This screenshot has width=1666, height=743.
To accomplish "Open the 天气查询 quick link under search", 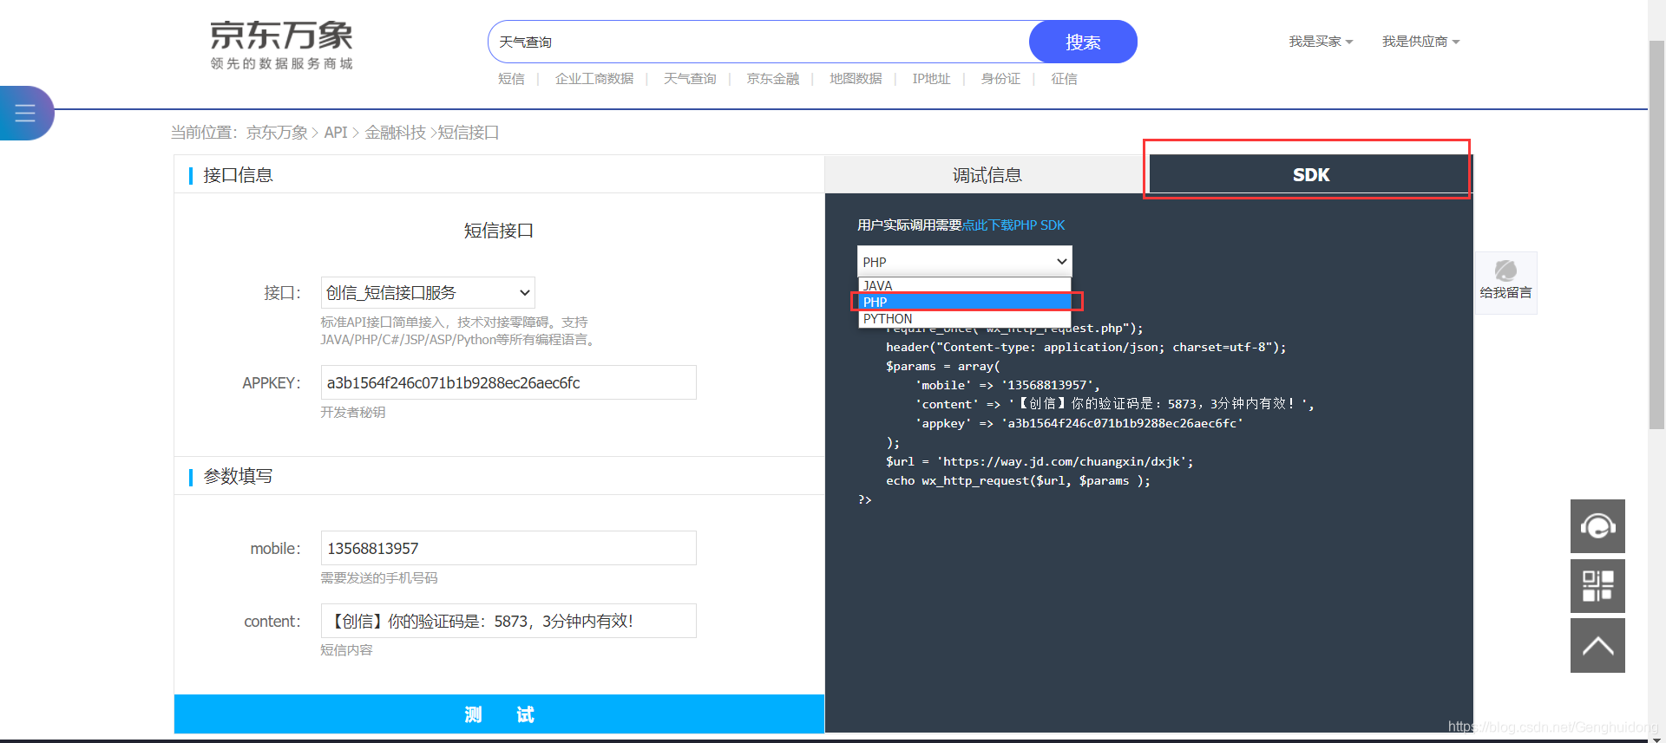I will (x=690, y=79).
